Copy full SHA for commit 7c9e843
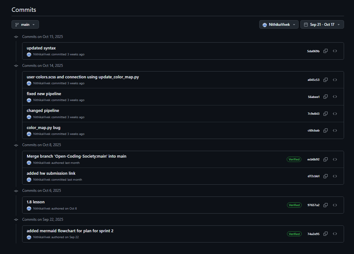 point(326,114)
